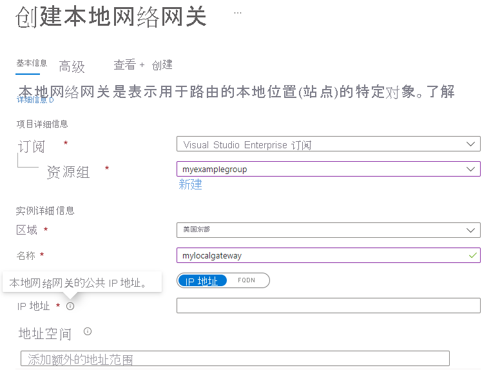Click the 订阅 field label
Image resolution: width=491 pixels, height=379 pixels.
point(32,146)
